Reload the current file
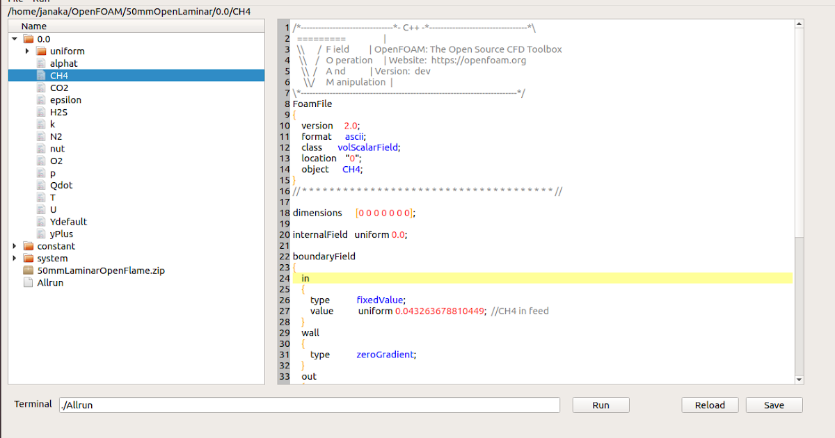The width and height of the screenshot is (835, 438). click(x=710, y=405)
